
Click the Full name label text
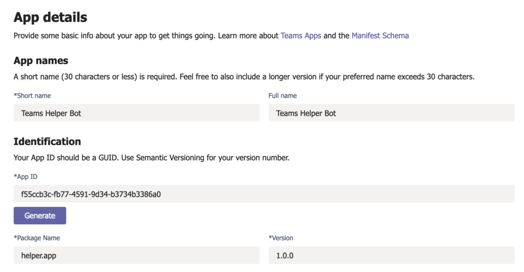click(282, 95)
